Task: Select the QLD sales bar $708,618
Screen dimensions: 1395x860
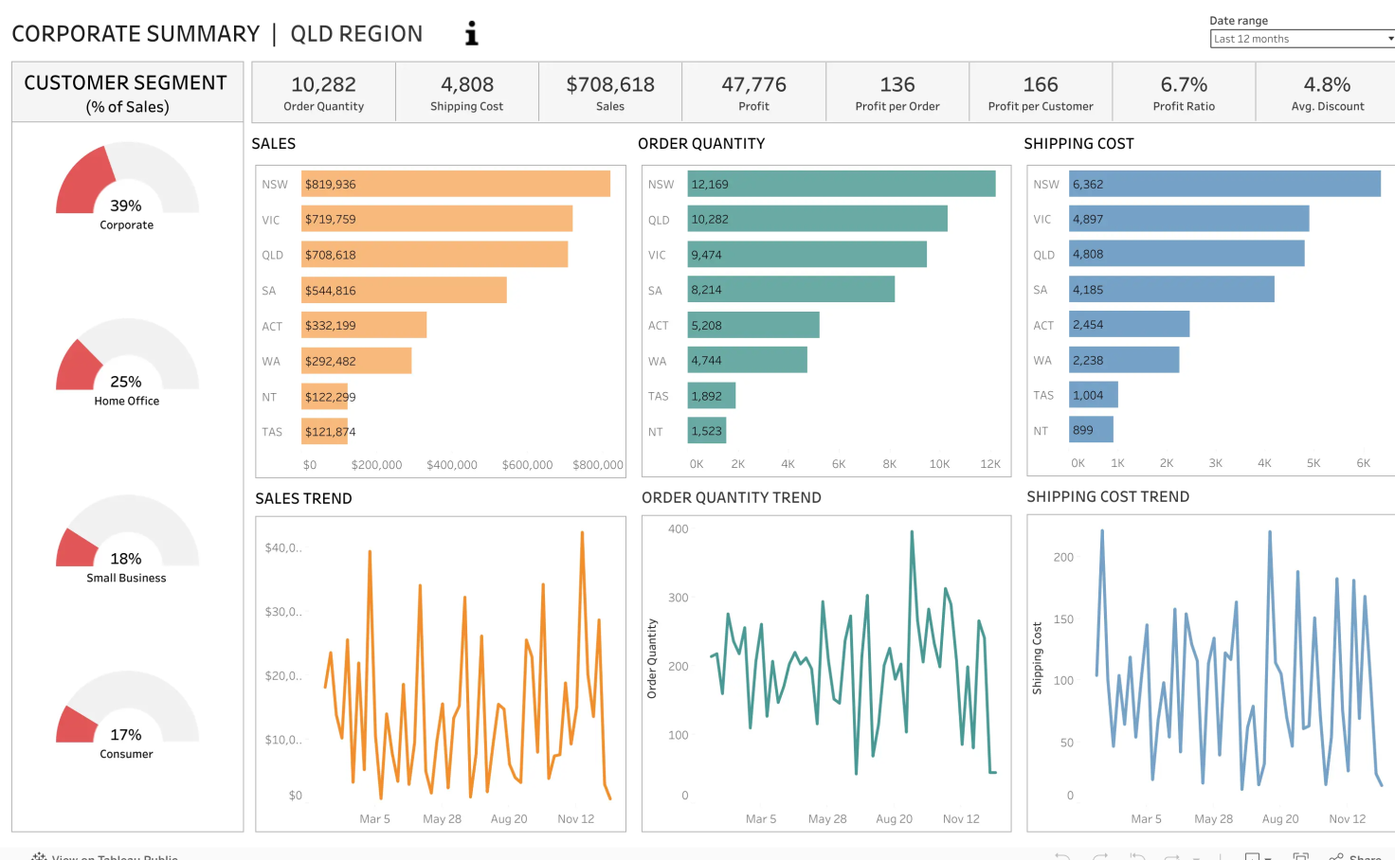Action: (x=434, y=255)
